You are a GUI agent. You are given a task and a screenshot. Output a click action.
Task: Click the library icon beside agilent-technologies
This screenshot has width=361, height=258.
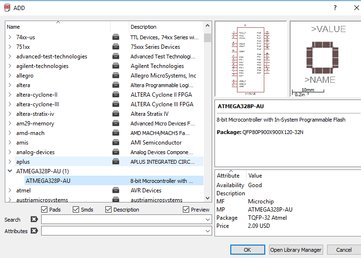[x=115, y=66]
